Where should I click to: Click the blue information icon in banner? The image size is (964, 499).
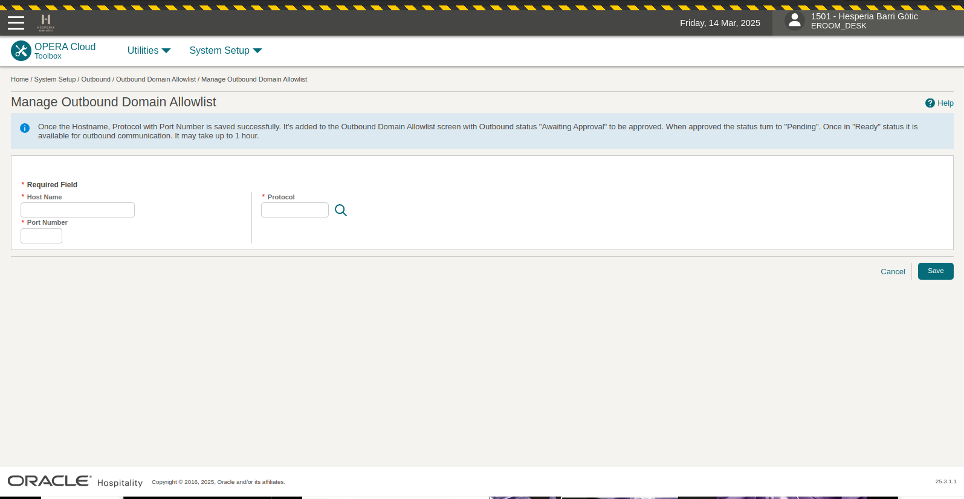click(x=25, y=128)
